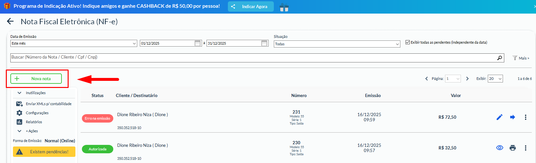Click the back arrow beside Nota Fiscal Eletrônica
This screenshot has height=163, width=536.
[x=10, y=21]
